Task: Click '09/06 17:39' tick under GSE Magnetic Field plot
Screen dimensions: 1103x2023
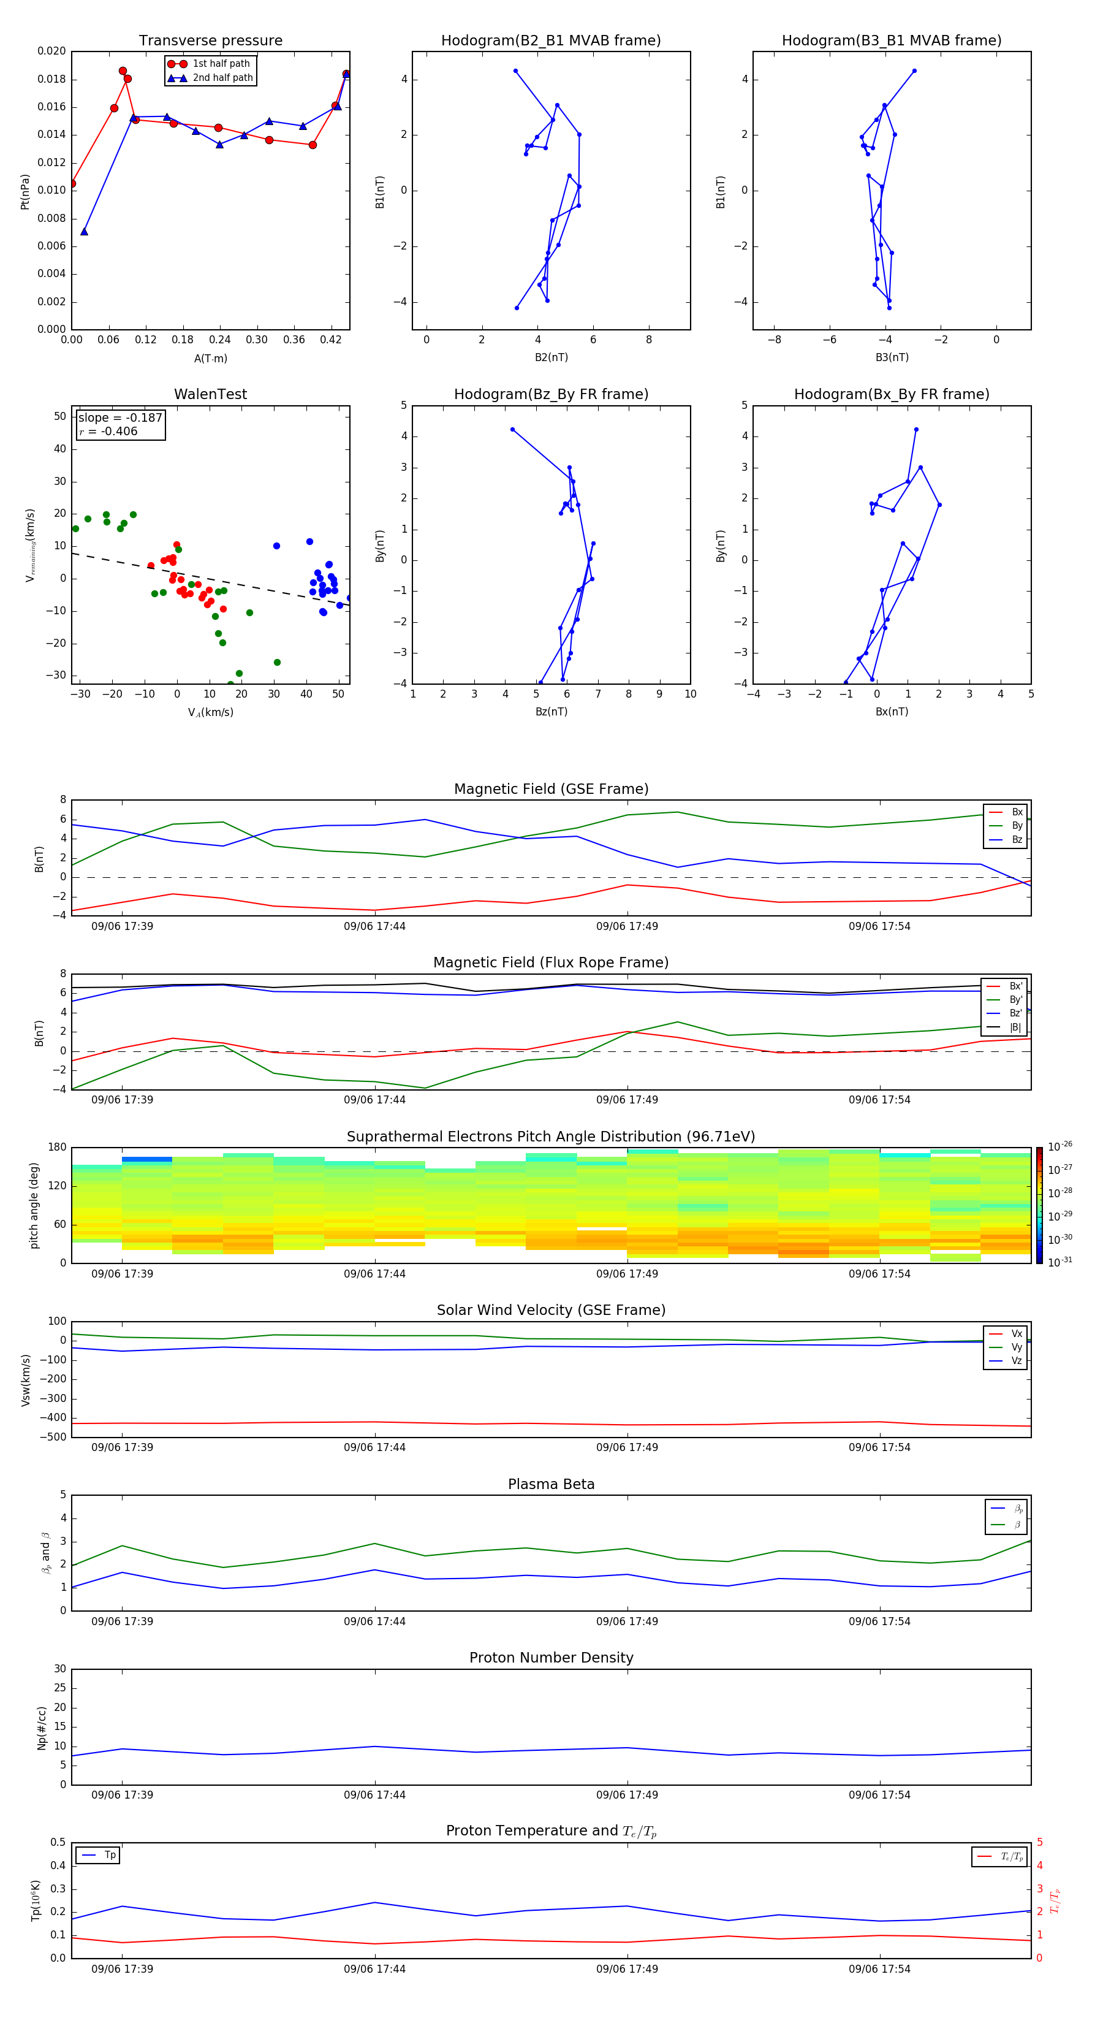Action: (123, 927)
